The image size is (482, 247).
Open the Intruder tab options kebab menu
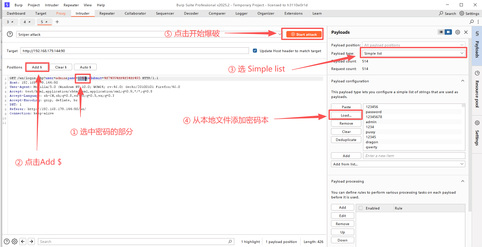(478, 22)
